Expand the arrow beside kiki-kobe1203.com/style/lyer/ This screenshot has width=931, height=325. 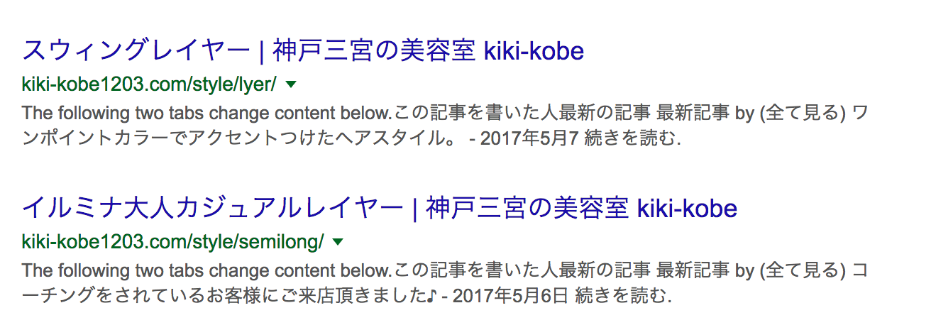point(290,84)
